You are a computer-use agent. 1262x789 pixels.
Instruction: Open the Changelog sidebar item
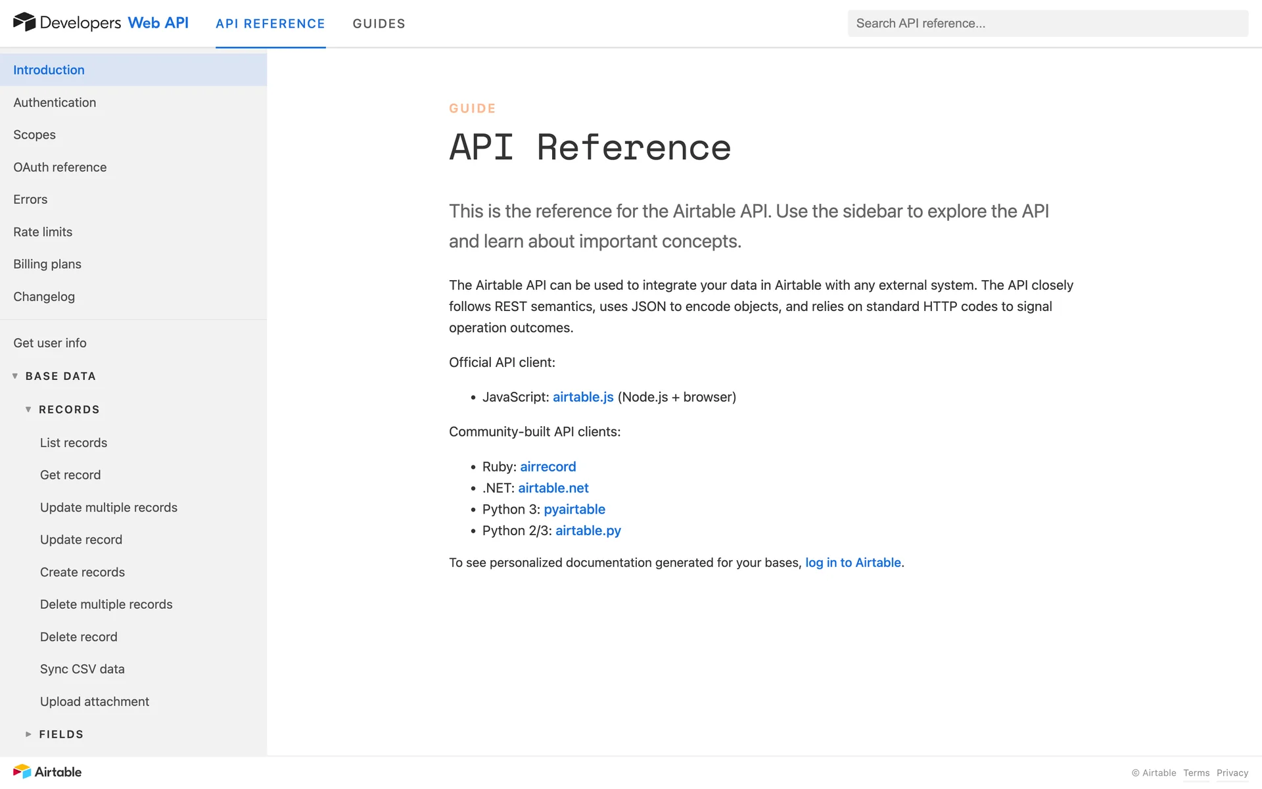(44, 297)
